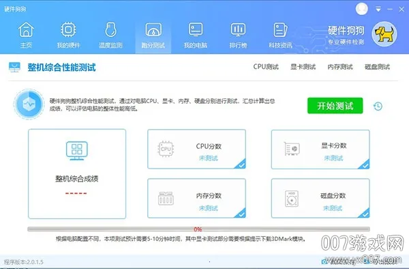Click the 整机综合成绩 label
This screenshot has width=409, height=269.
coord(76,179)
